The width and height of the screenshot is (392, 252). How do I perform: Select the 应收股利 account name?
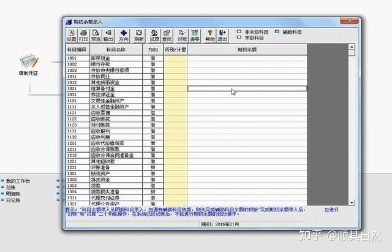tap(100, 131)
